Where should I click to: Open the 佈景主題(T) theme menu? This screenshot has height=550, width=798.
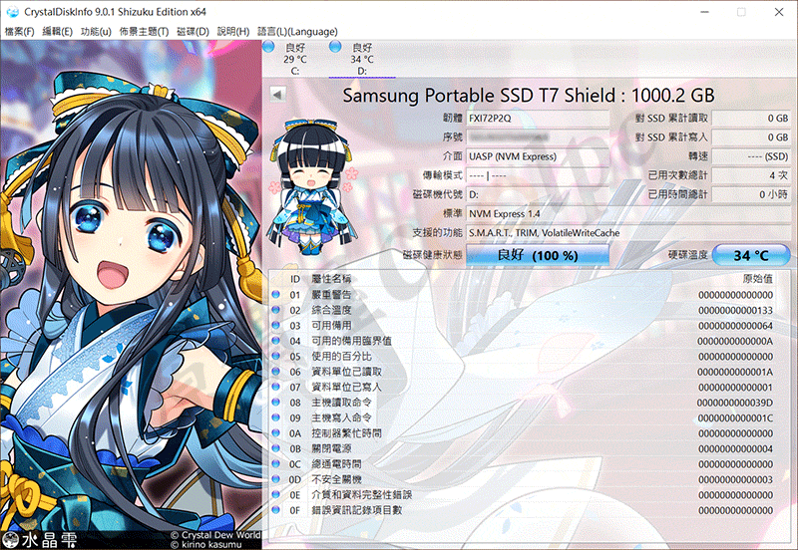[x=144, y=32]
